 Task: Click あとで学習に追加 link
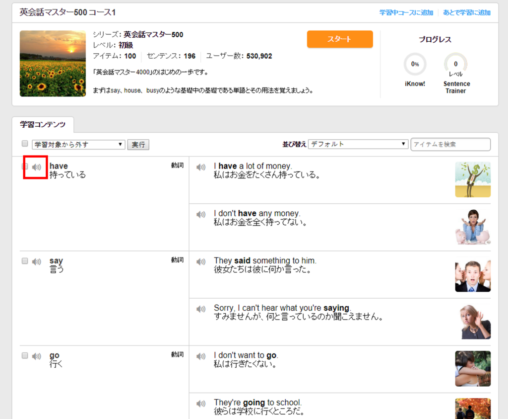pyautogui.click(x=466, y=12)
